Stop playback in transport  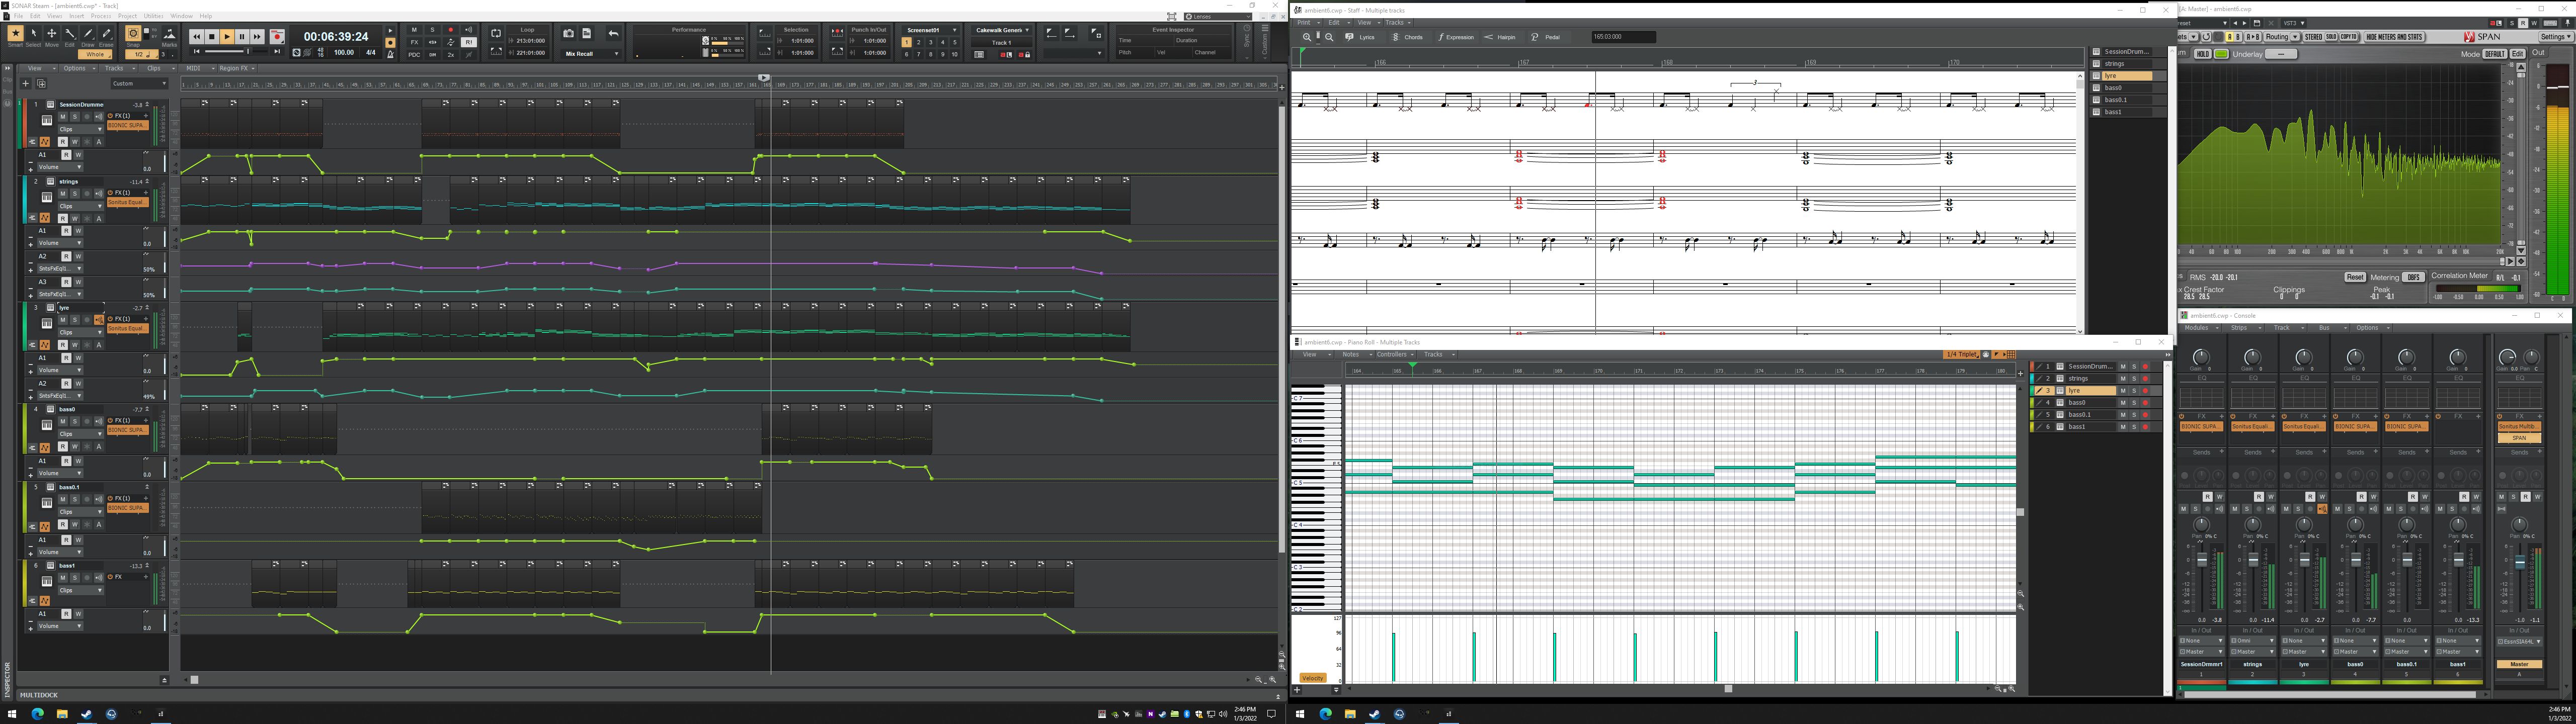[x=212, y=37]
